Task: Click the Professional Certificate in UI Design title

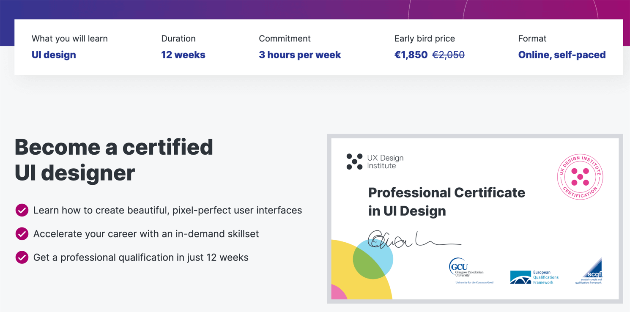Action: tap(446, 202)
